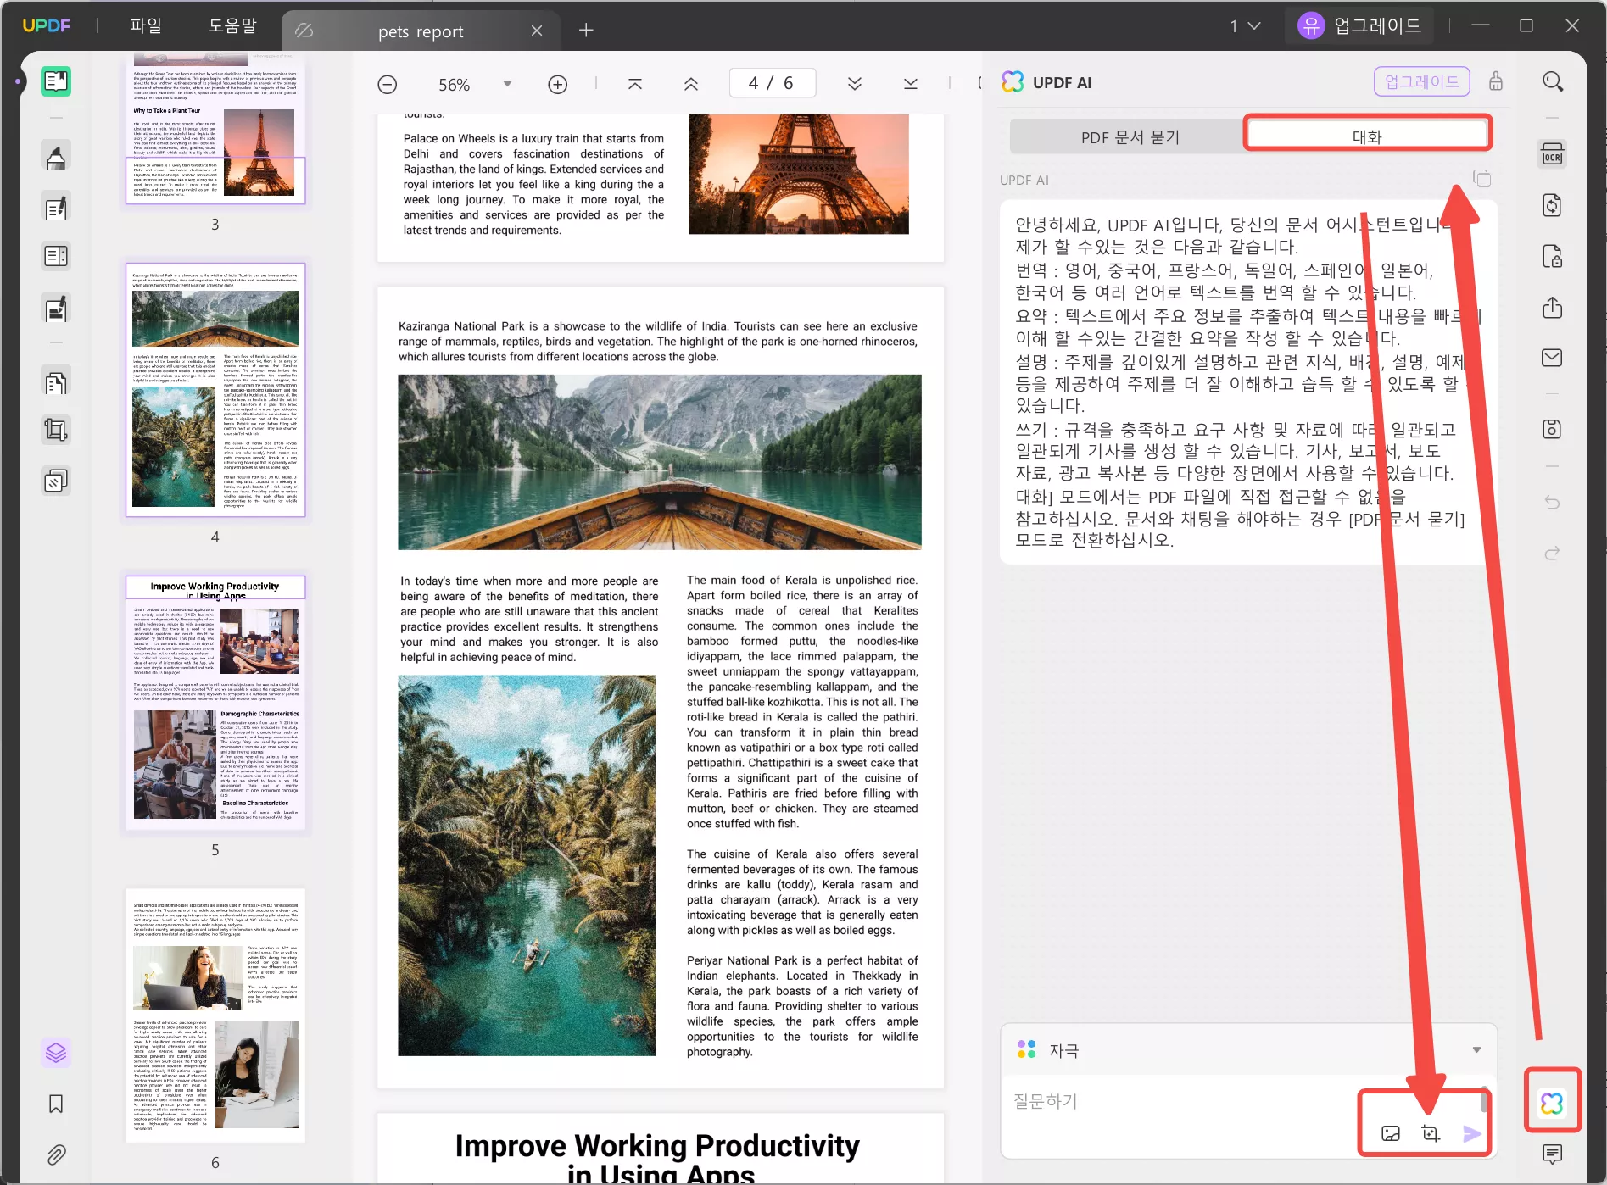Select the crop pages tool
Screen dimensions: 1607x1185
point(56,429)
